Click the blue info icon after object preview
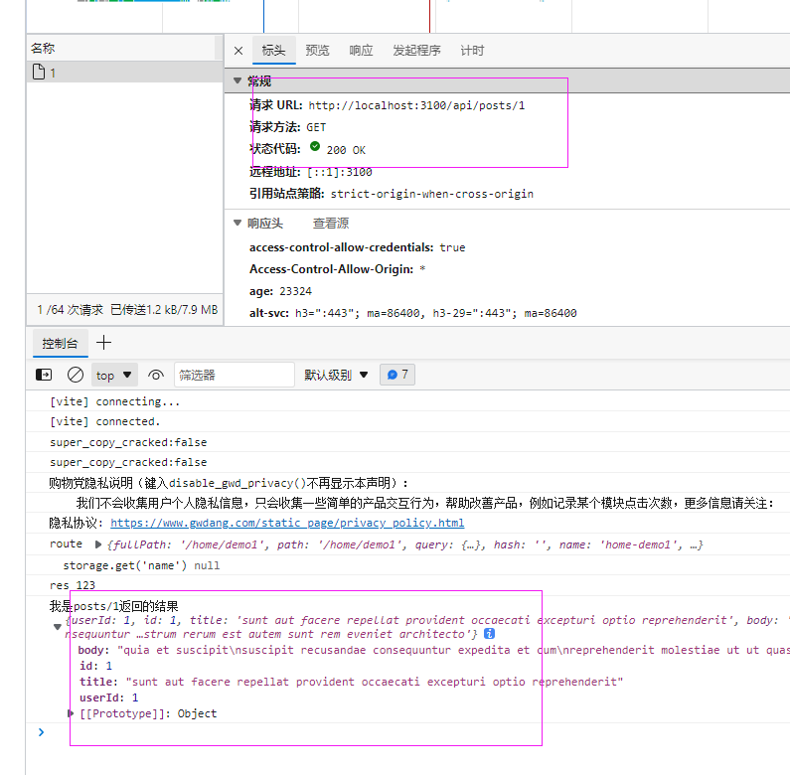This screenshot has height=775, width=790. coord(489,633)
